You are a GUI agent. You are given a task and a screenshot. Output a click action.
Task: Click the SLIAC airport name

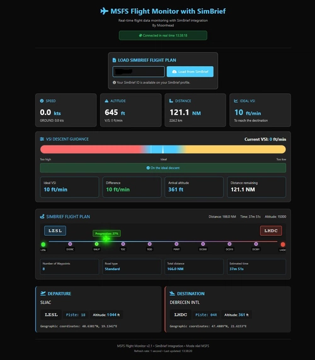(x=45, y=302)
